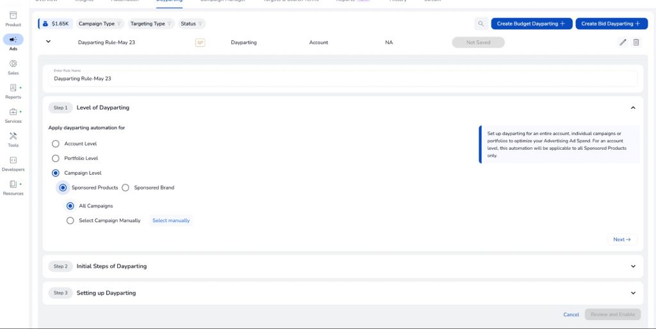Select All Campaigns radio button

click(x=70, y=206)
